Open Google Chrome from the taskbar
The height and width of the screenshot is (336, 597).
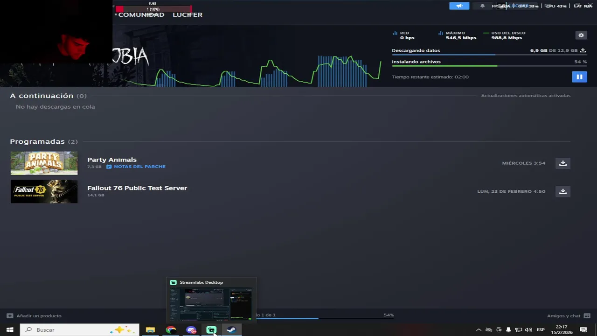171,330
